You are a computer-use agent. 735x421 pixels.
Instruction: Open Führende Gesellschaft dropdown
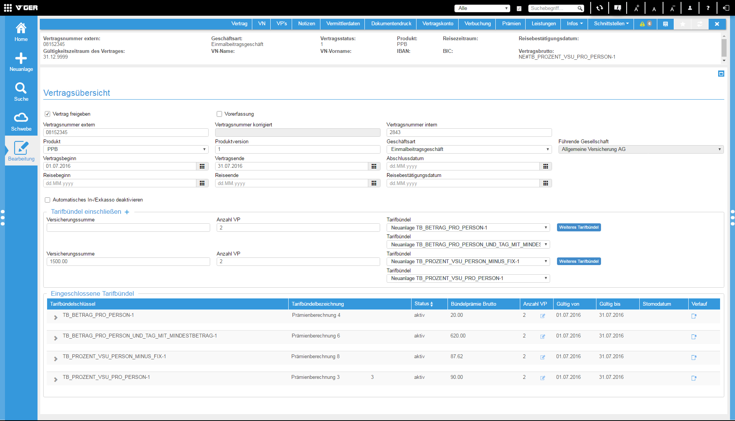pos(641,149)
